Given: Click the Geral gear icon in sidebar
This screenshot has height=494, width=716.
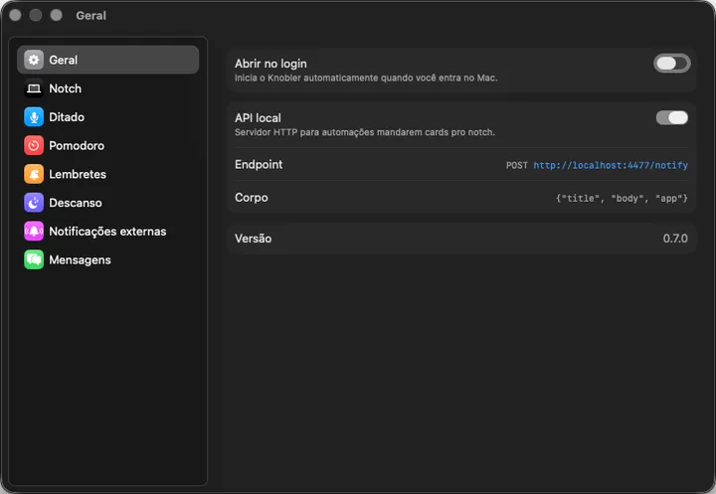Looking at the screenshot, I should coord(34,60).
